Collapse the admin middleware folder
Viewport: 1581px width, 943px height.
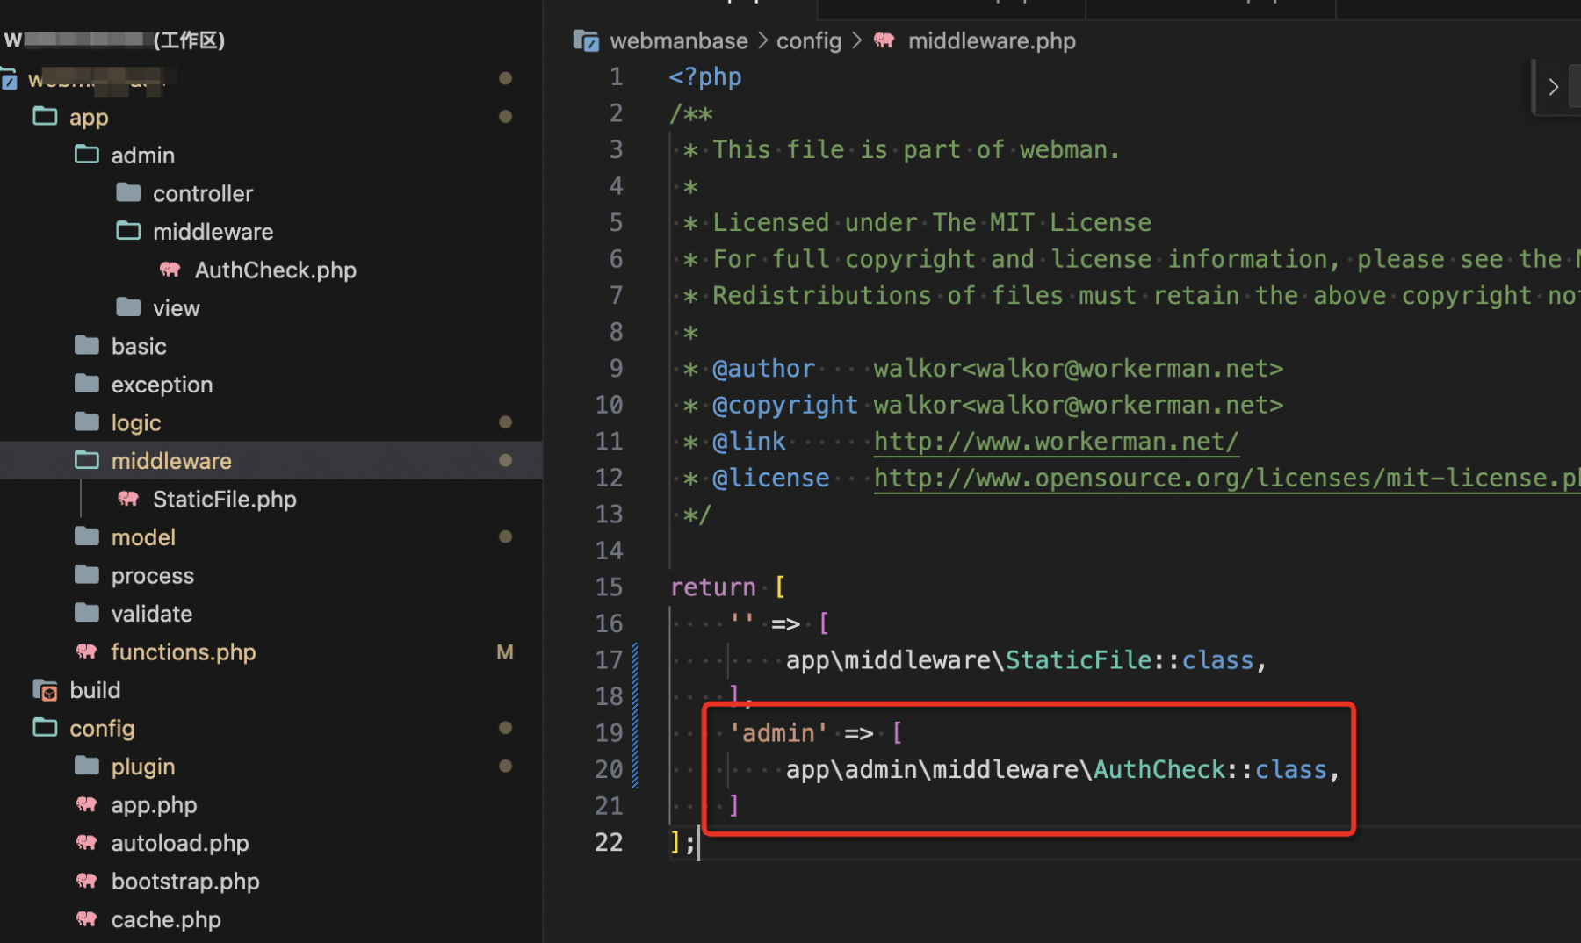coord(213,232)
